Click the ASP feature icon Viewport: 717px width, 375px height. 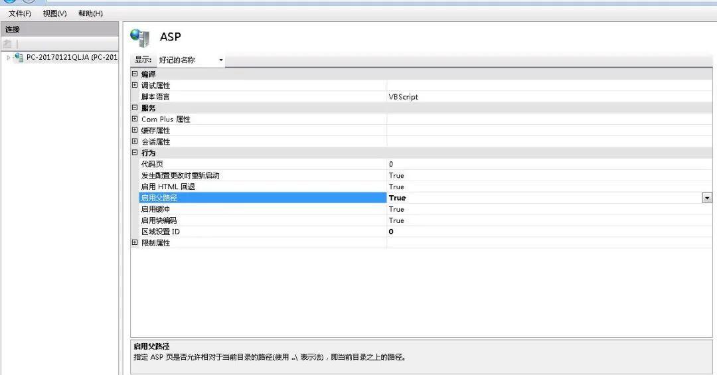140,37
